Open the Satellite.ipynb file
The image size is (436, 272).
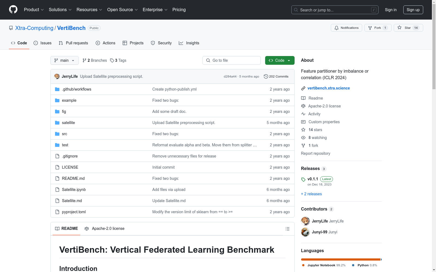pyautogui.click(x=74, y=190)
